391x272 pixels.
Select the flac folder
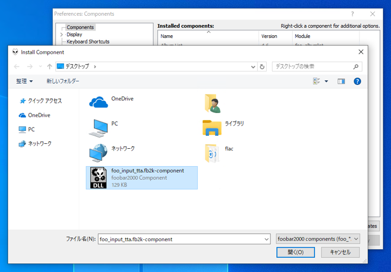[219, 153]
